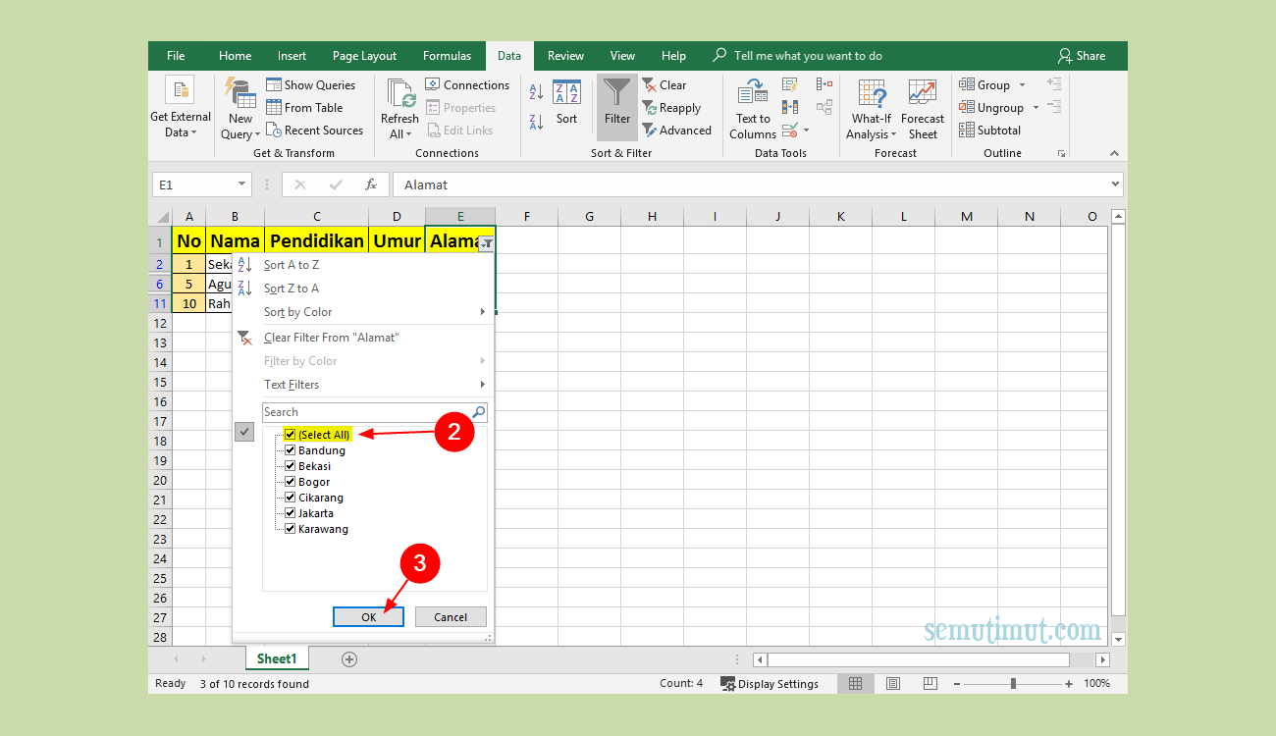Image resolution: width=1276 pixels, height=736 pixels.
Task: Click the Page Break Preview icon in status bar
Action: point(930,683)
